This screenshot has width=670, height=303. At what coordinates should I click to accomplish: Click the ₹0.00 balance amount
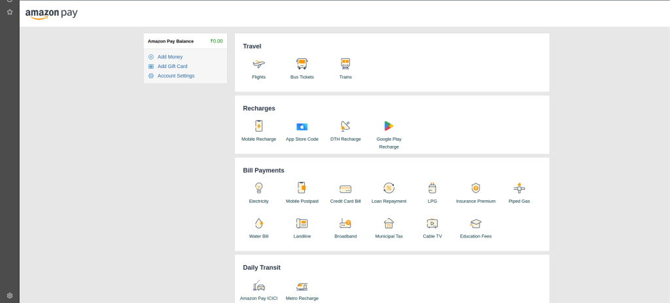tap(216, 41)
